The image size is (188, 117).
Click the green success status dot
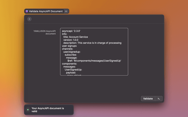[x=28, y=110]
